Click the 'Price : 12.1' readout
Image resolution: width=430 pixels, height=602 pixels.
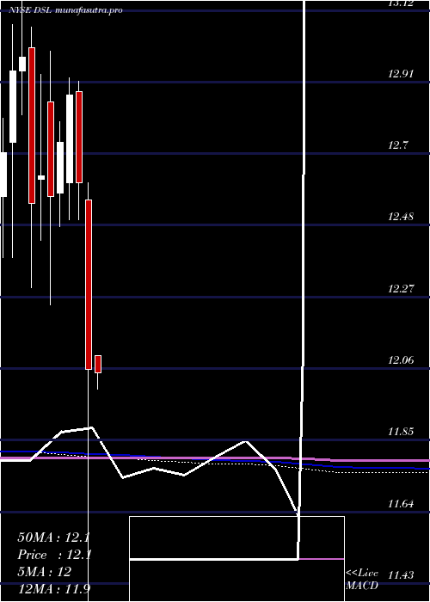[x=53, y=555]
